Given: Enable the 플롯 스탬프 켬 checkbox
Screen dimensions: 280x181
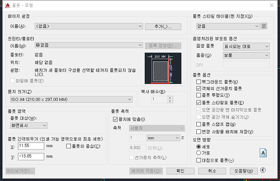Looking at the screenshot, I should click(x=199, y=124).
